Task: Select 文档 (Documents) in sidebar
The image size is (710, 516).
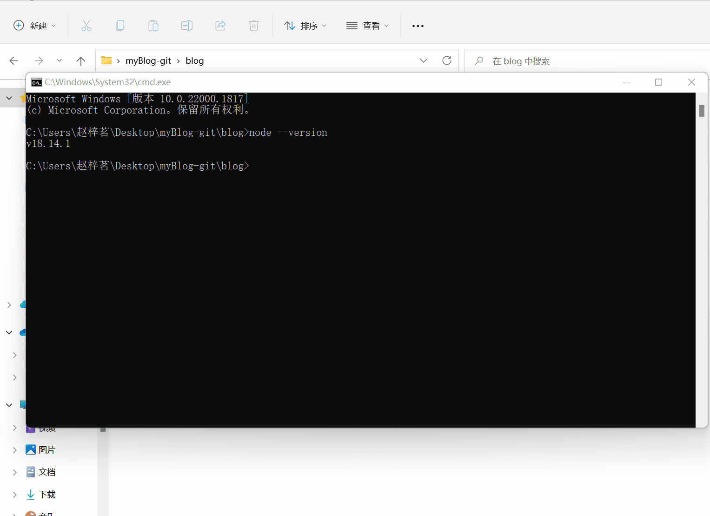Action: tap(46, 472)
